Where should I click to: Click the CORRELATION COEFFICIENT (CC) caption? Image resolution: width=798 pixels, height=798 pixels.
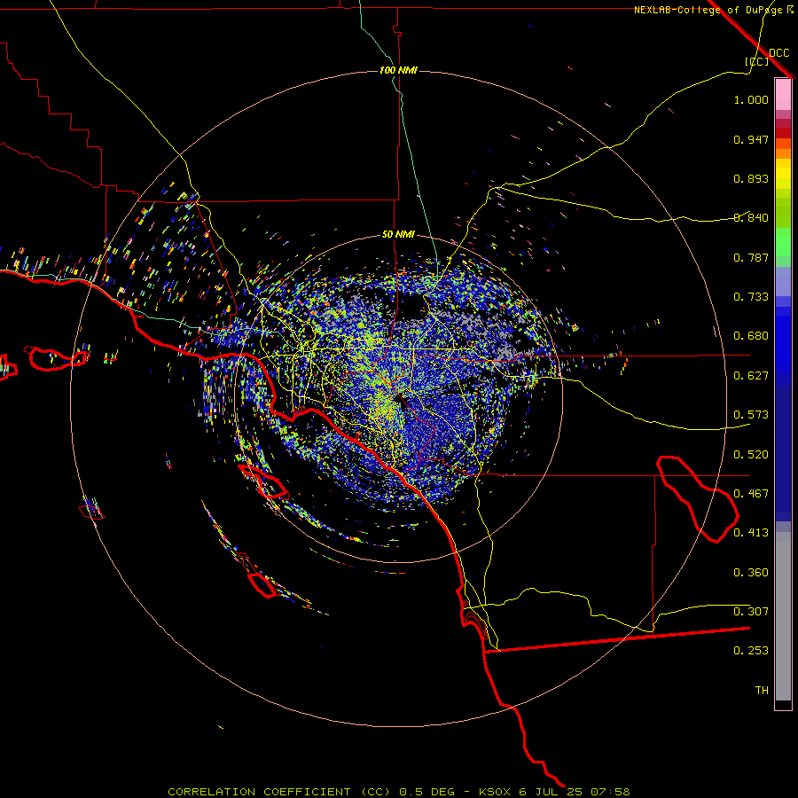click(x=279, y=792)
